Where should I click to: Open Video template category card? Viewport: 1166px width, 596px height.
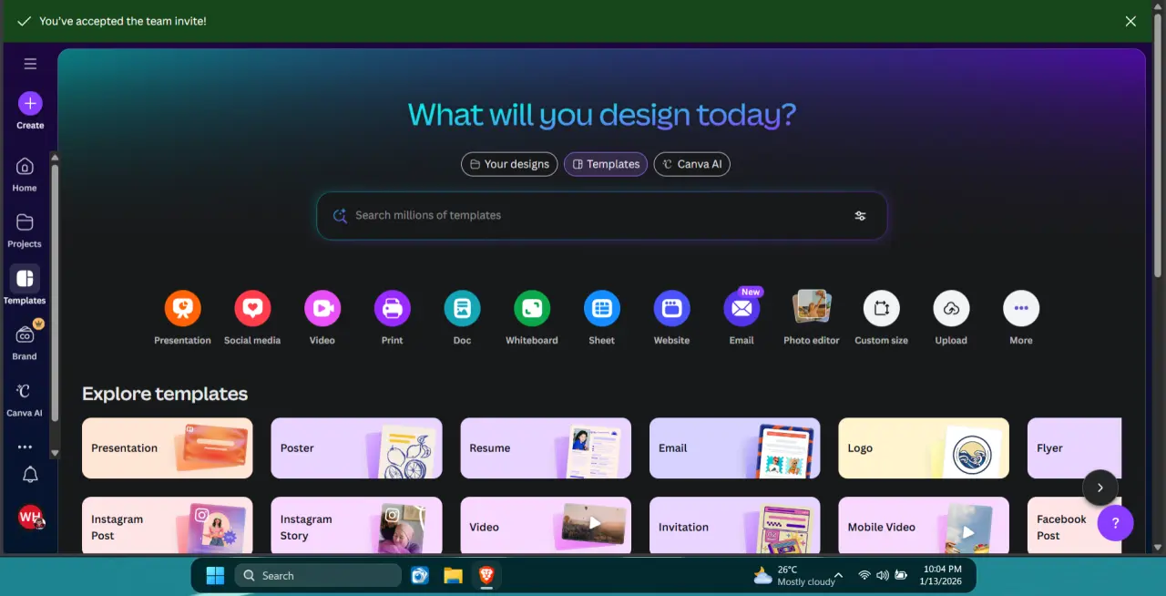[546, 525]
